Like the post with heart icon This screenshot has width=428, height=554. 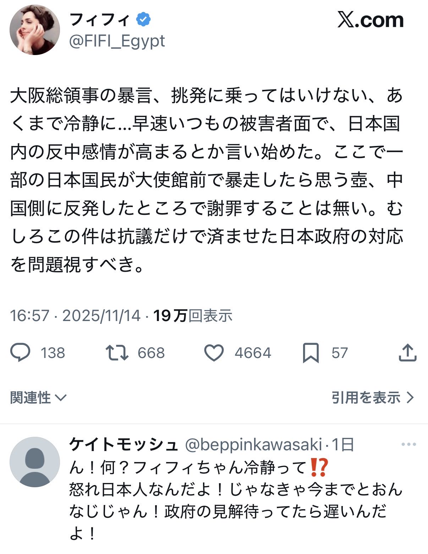coord(214,353)
